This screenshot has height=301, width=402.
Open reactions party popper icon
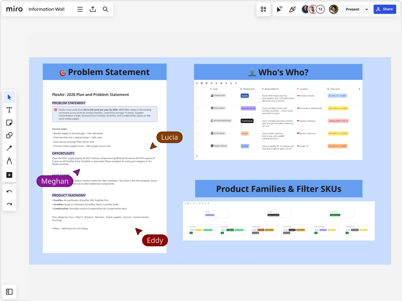click(x=292, y=9)
